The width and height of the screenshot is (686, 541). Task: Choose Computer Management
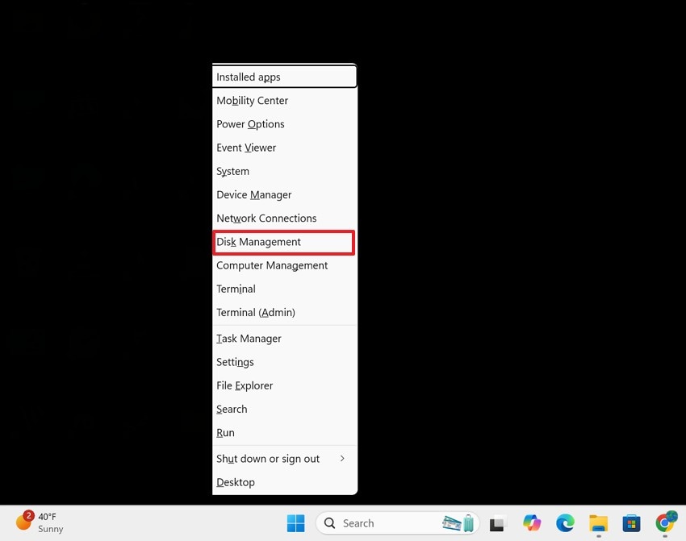click(272, 264)
